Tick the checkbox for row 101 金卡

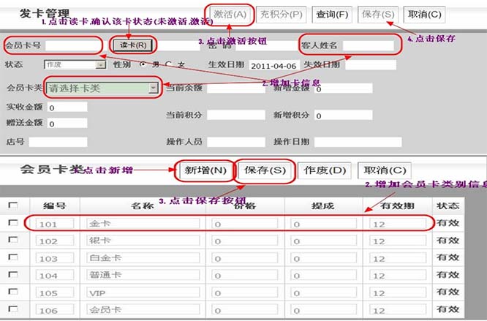tap(13, 222)
